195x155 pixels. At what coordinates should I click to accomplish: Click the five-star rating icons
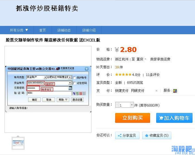(x=123, y=75)
